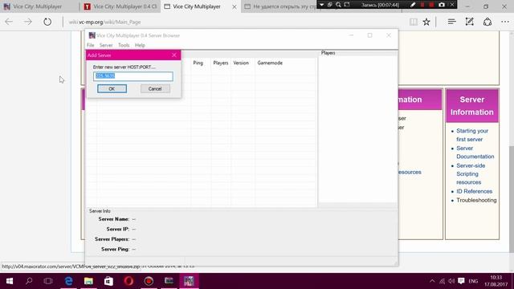Viewport: 514px width, 289px height.
Task: Pause the screen recording
Action: pyautogui.click(x=422, y=5)
